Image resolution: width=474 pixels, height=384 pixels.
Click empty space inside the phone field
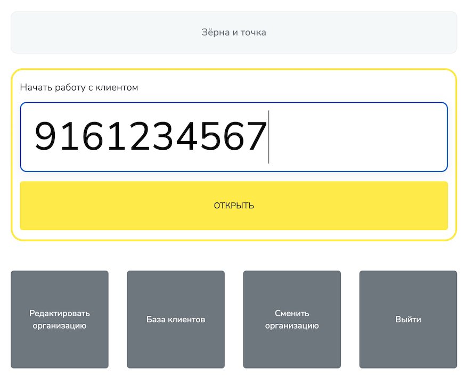357,137
